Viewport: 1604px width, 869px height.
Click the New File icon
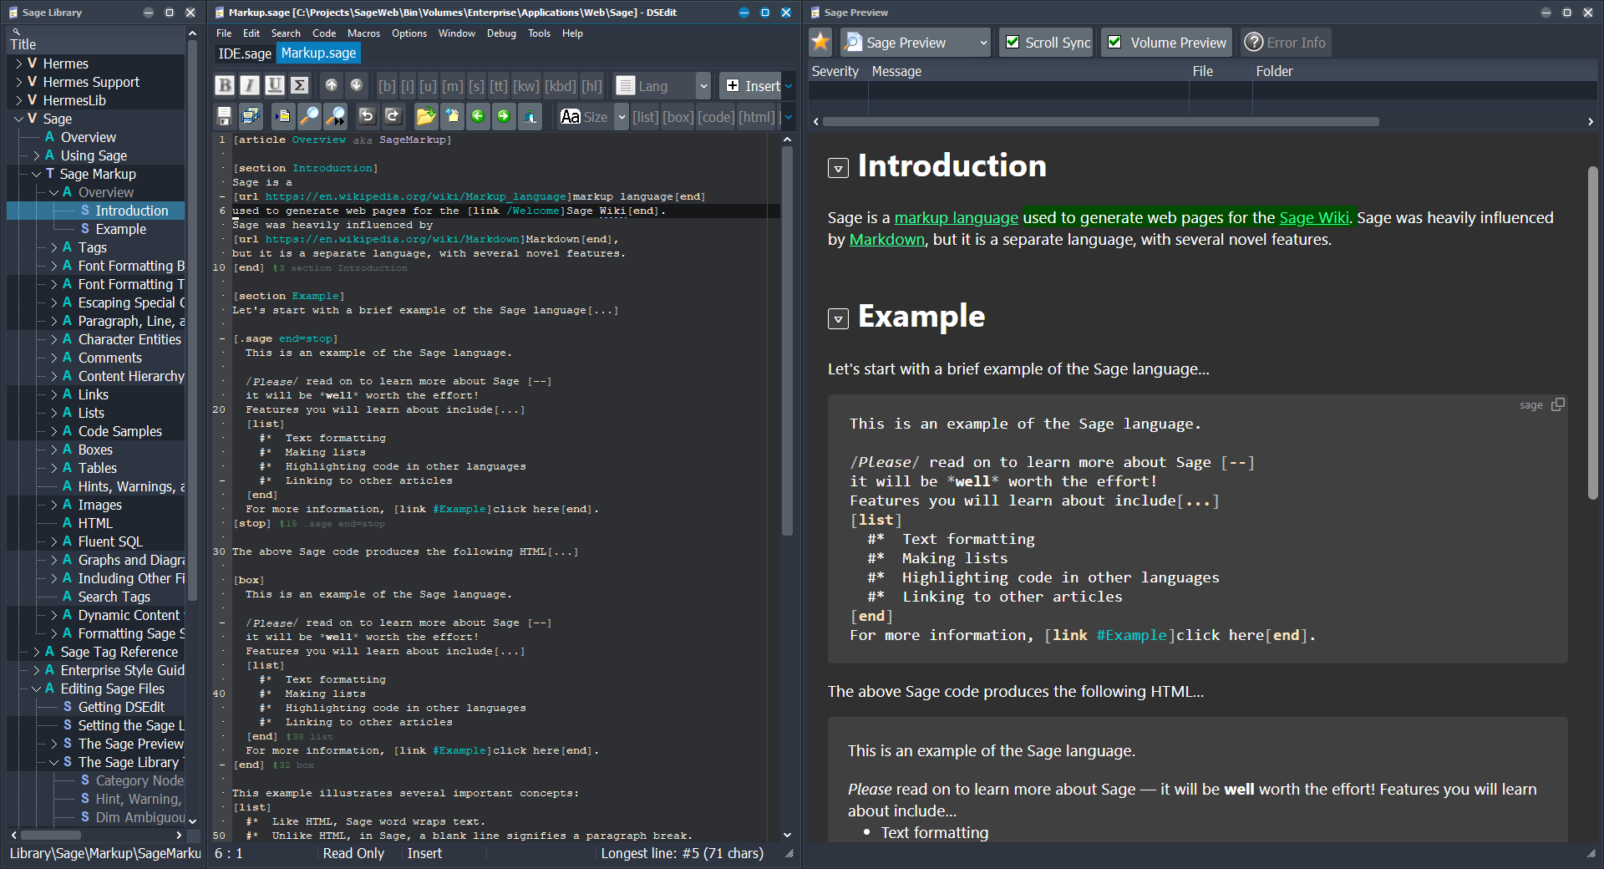click(452, 116)
